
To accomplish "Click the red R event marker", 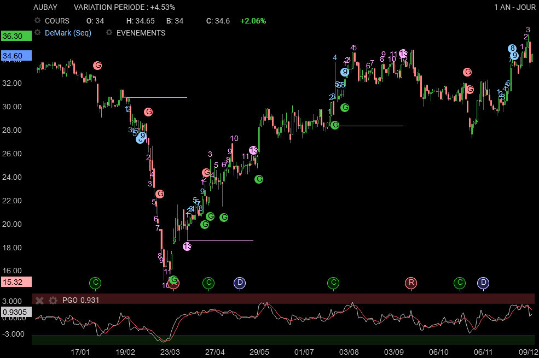I will tap(410, 283).
